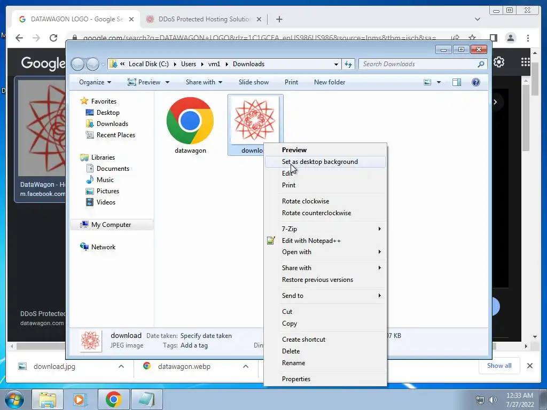Screen dimensions: 547x410
Task: Select the download image thumbnail
Action: [255, 119]
